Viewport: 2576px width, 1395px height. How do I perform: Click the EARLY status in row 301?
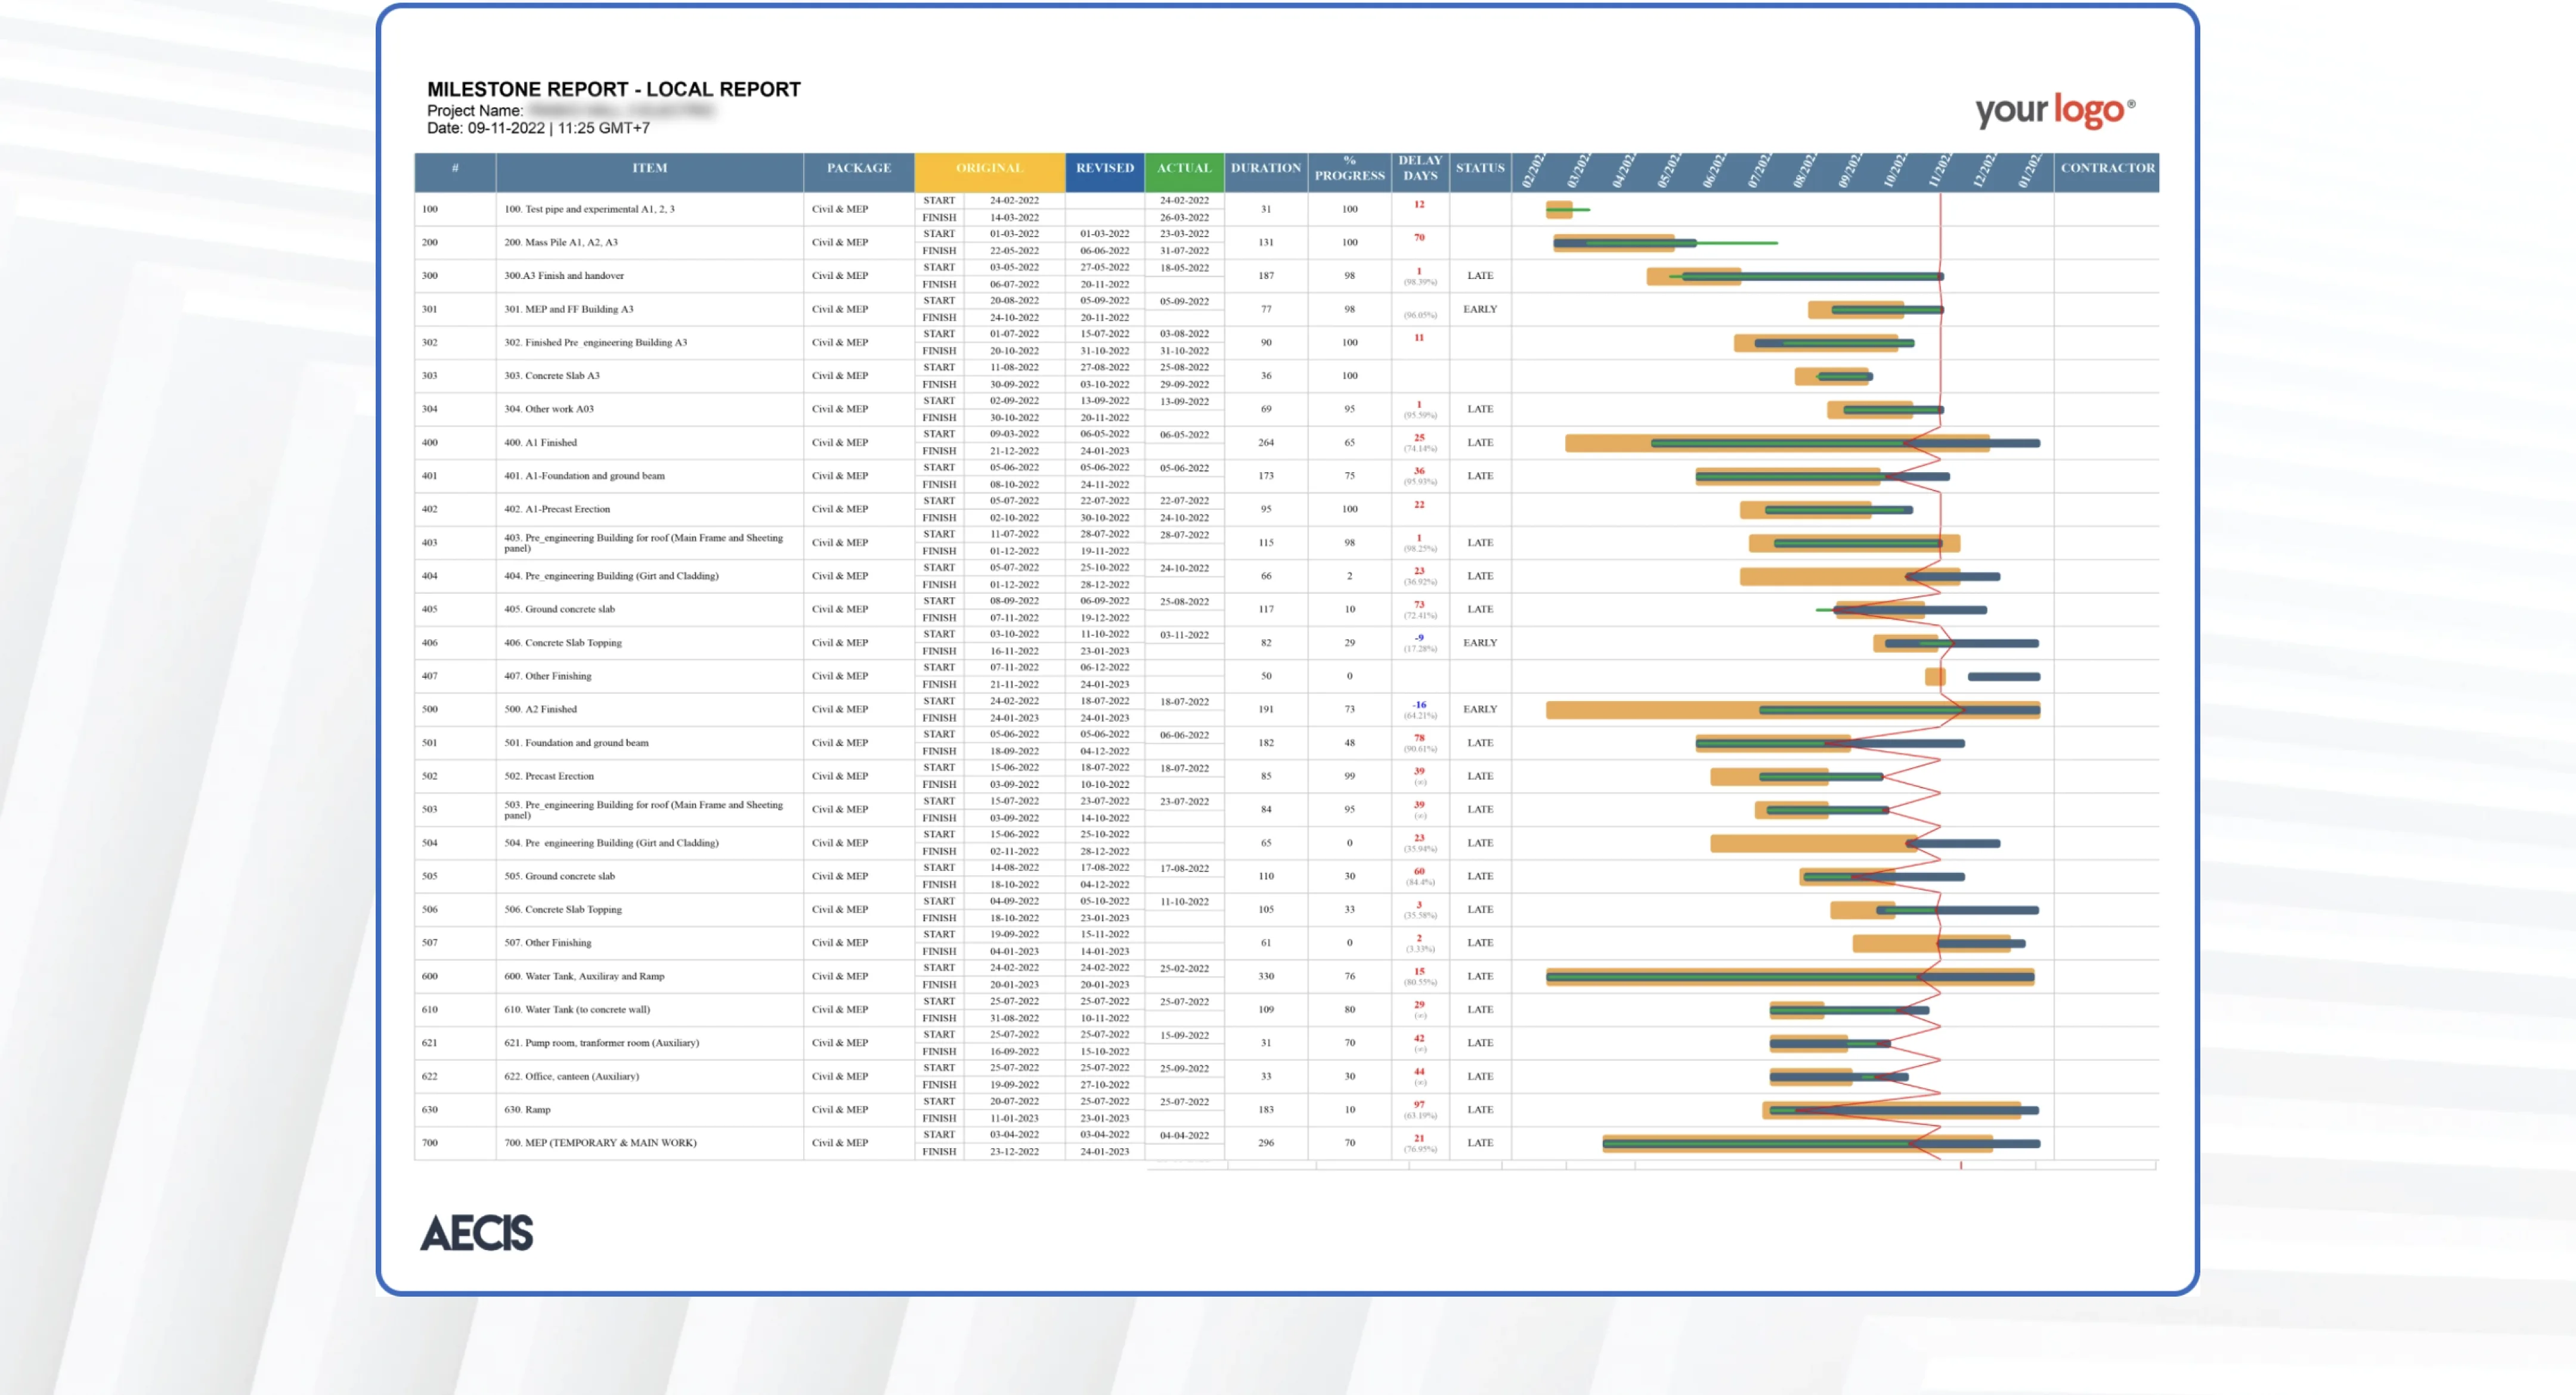tap(1480, 309)
